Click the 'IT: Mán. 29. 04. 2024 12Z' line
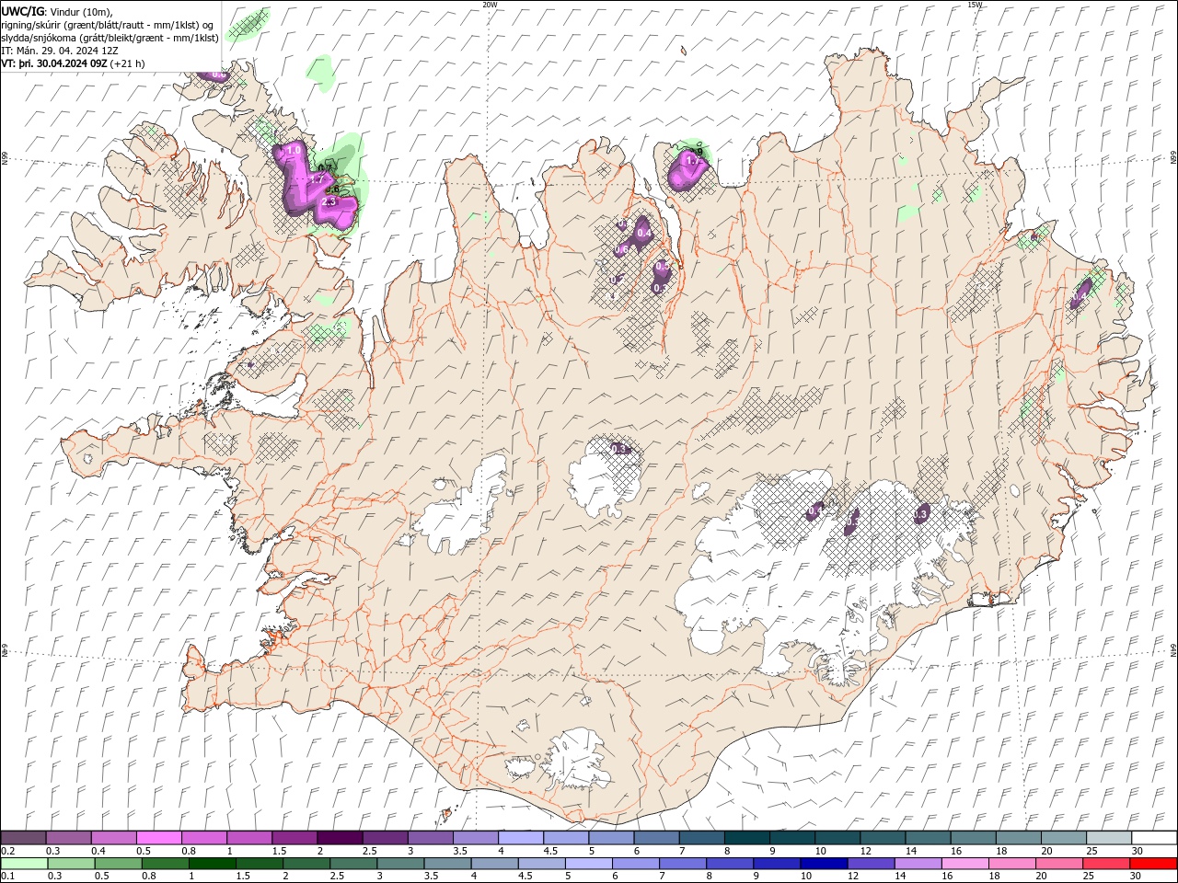The width and height of the screenshot is (1178, 883). pos(58,51)
